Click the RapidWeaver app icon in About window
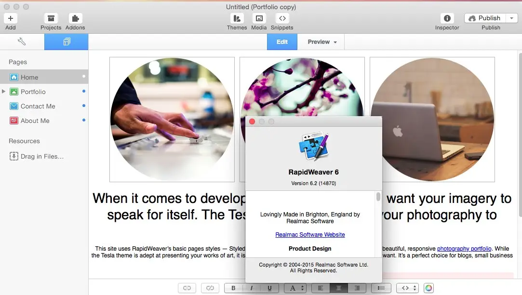Viewport: 522px width, 295px height. 314,147
